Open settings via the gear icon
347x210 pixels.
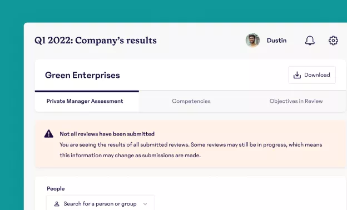[x=333, y=41]
